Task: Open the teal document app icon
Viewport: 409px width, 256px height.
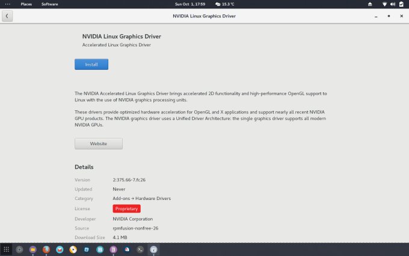Action: 100,249
